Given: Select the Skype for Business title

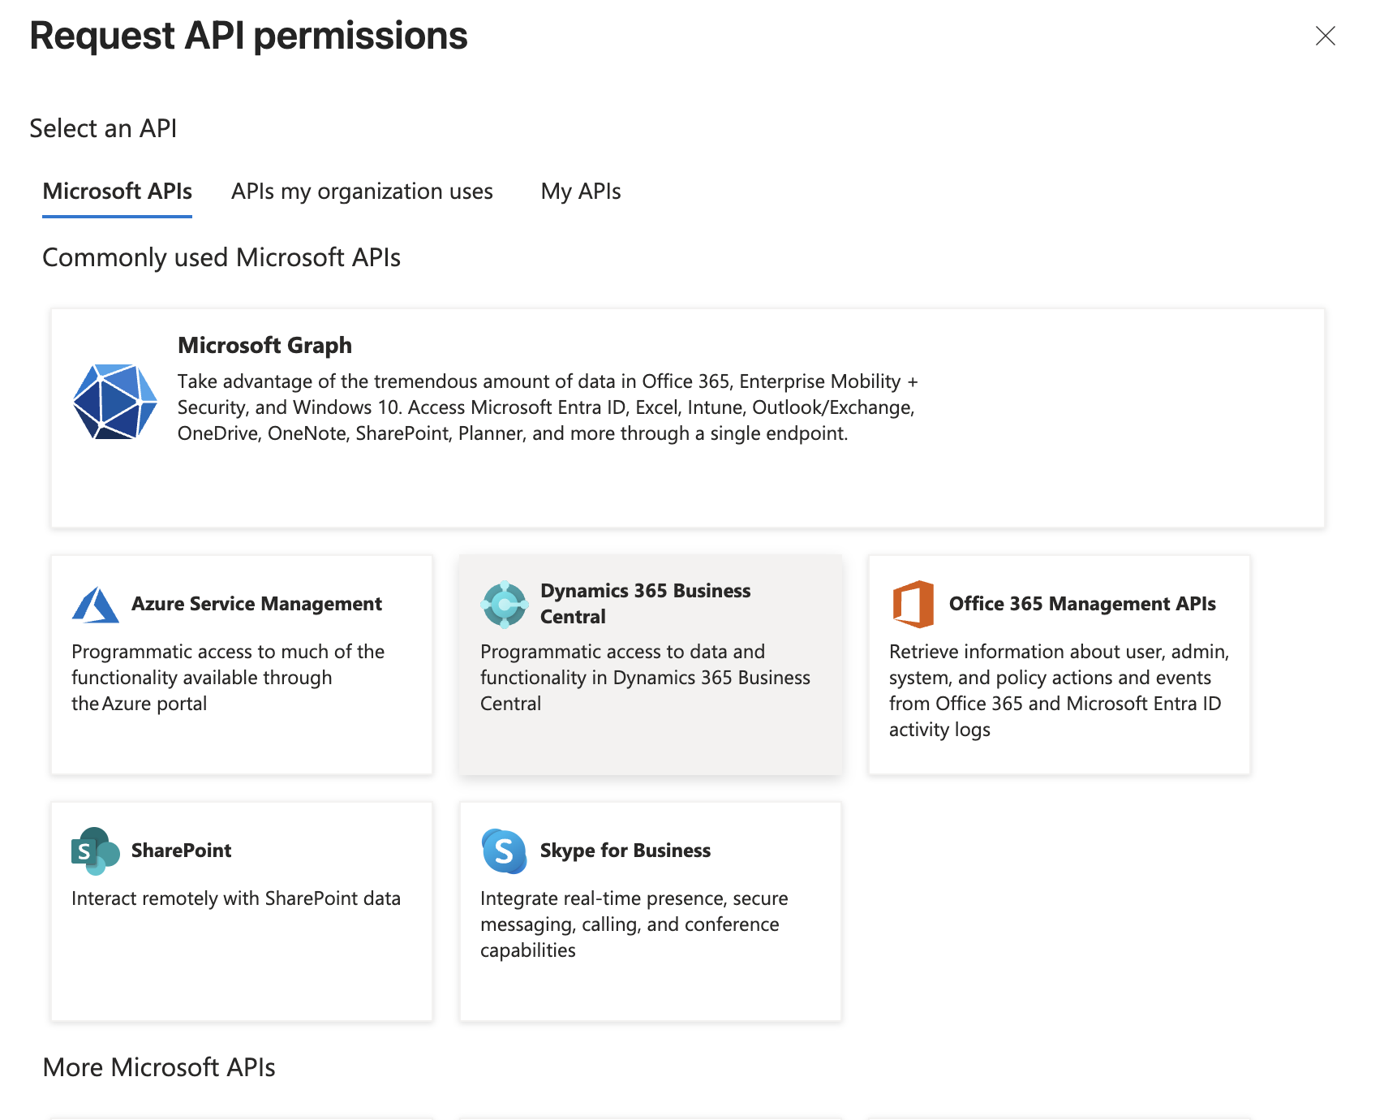Looking at the screenshot, I should 625,851.
